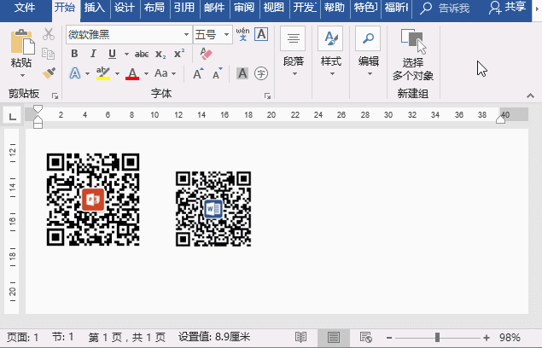Switch to the 设计 tab
Screen dimensions: 542x348
pos(124,8)
